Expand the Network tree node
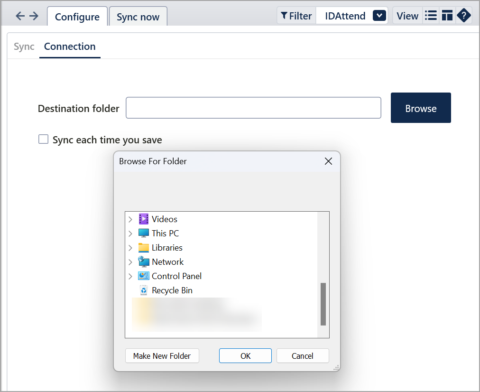The width and height of the screenshot is (480, 392). coord(130,262)
